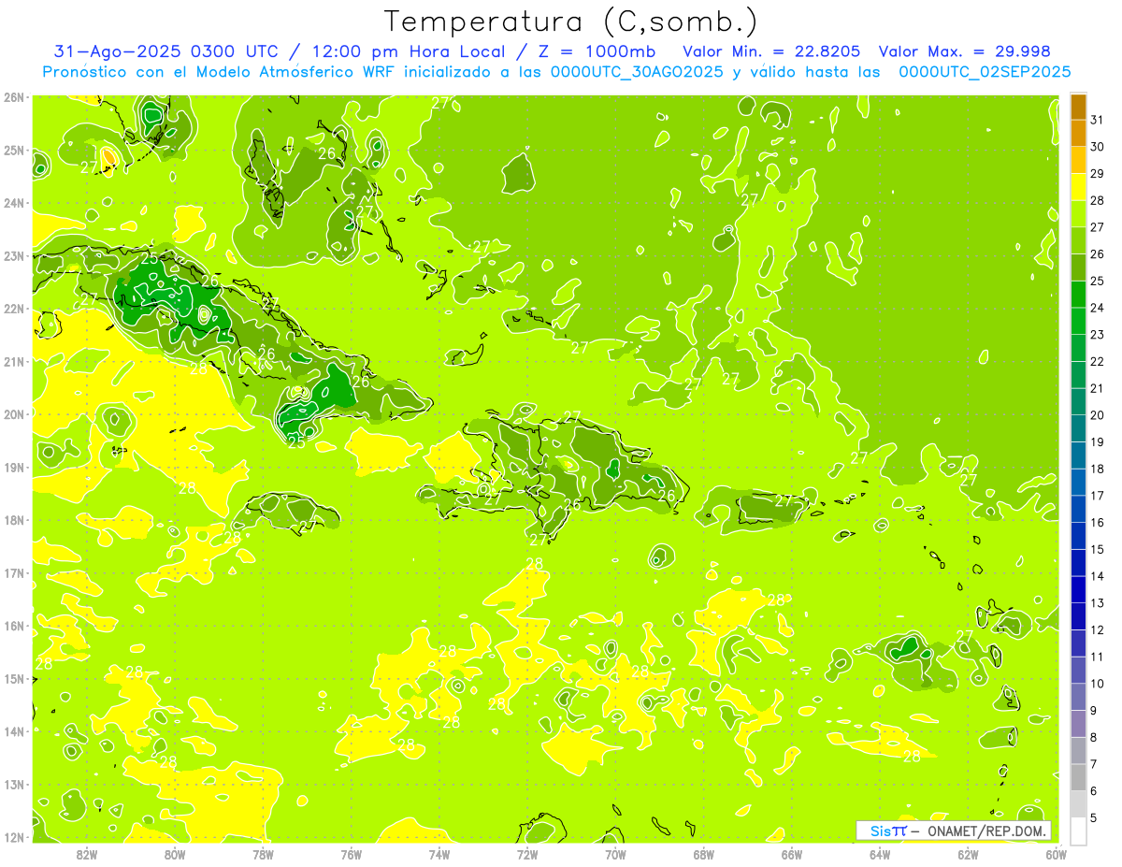Click the '21N' latitude axis label
Screen dimensions: 1122x867
pos(13,361)
